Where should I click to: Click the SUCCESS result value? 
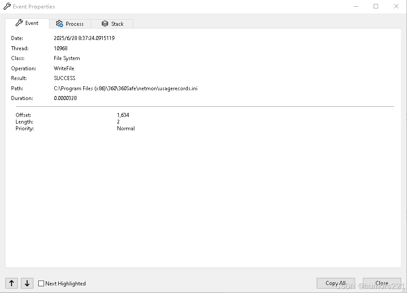coord(64,78)
